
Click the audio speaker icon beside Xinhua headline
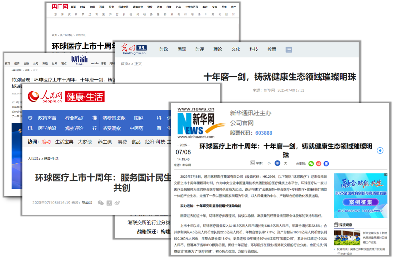tap(380, 150)
